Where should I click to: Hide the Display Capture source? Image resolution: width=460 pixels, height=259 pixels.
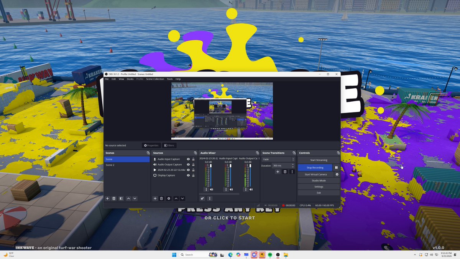[x=188, y=175]
